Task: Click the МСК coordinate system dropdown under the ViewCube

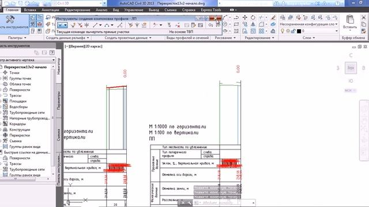Action: pos(350,90)
